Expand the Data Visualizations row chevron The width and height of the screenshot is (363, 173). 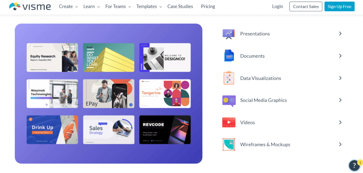(x=340, y=78)
